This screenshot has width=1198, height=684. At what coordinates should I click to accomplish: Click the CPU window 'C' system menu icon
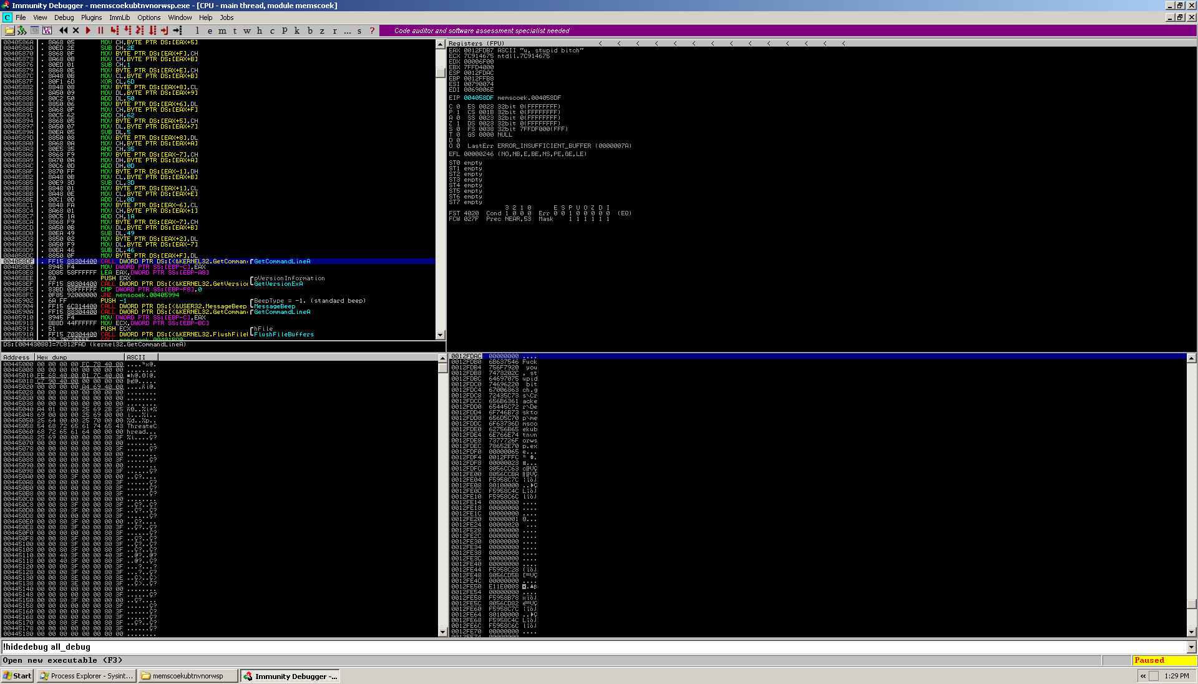[x=7, y=17]
